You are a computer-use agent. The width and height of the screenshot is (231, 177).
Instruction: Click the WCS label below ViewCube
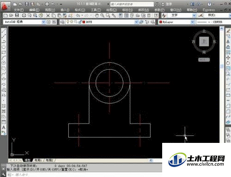pos(204,59)
